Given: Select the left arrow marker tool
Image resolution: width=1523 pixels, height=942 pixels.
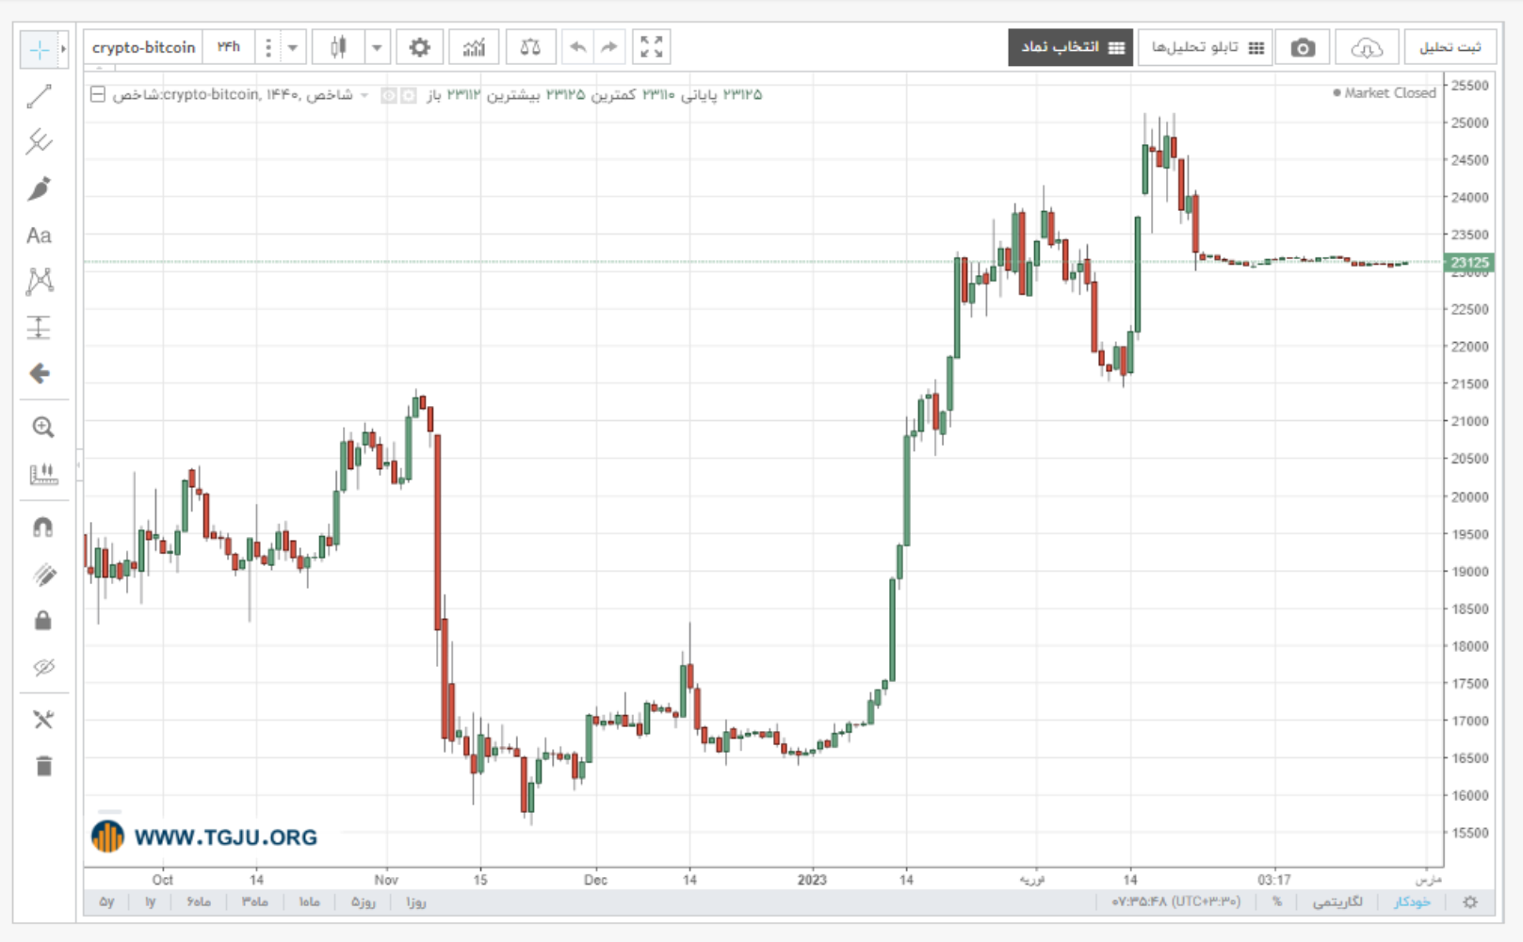Looking at the screenshot, I should (40, 374).
